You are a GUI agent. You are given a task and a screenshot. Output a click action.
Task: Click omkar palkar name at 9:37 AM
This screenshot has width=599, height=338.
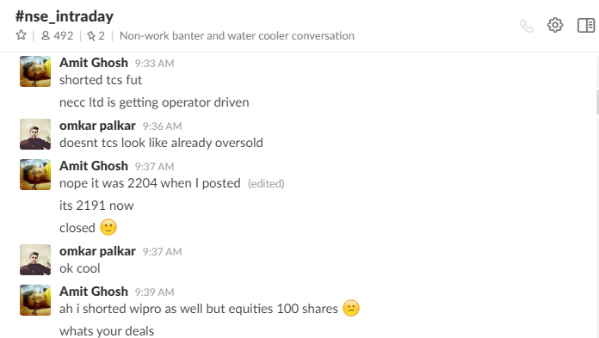click(97, 251)
